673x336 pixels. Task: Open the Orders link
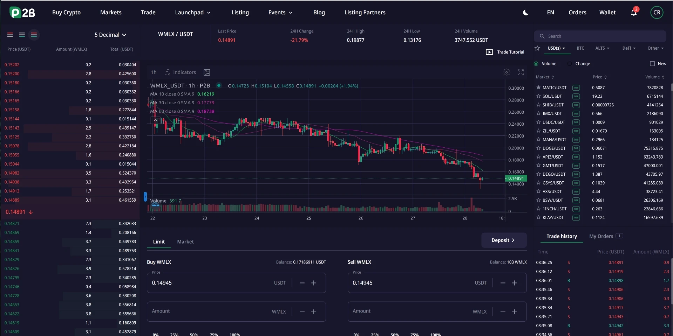tap(577, 13)
